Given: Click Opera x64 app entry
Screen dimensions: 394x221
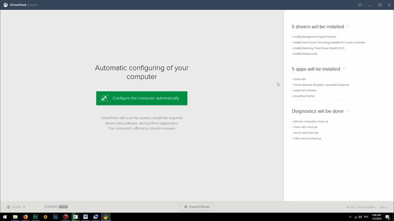Looking at the screenshot, I should [x=299, y=79].
